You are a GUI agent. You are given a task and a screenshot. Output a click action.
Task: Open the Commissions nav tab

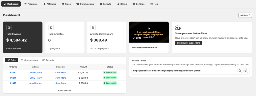click(85, 4)
